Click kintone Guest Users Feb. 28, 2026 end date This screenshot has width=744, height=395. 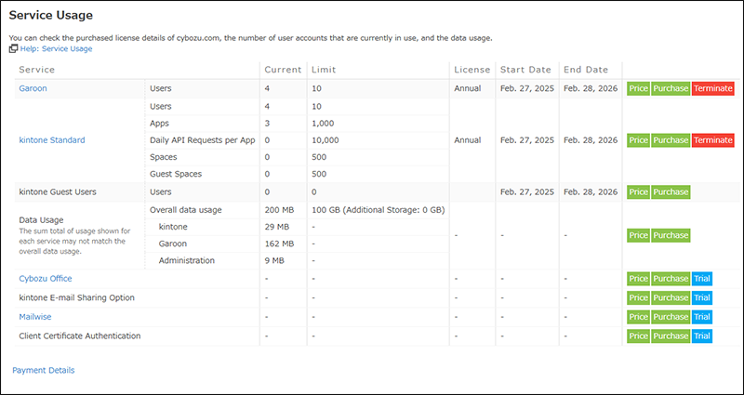pos(591,192)
